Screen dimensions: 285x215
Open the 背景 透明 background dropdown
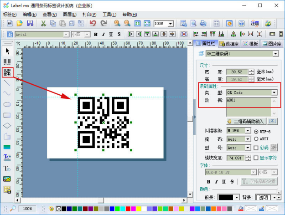click(x=274, y=197)
